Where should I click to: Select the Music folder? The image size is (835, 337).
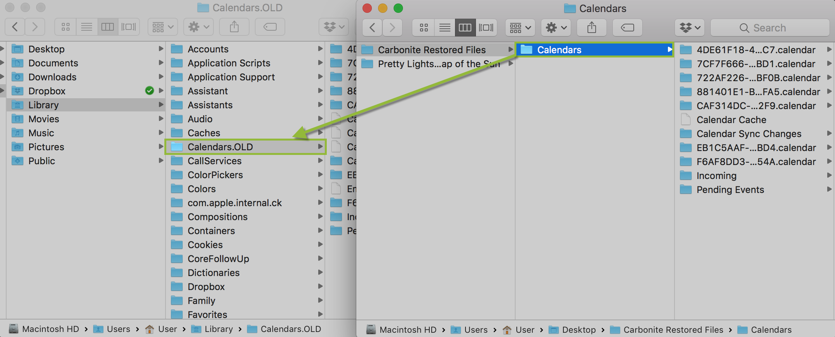pyautogui.click(x=85, y=133)
